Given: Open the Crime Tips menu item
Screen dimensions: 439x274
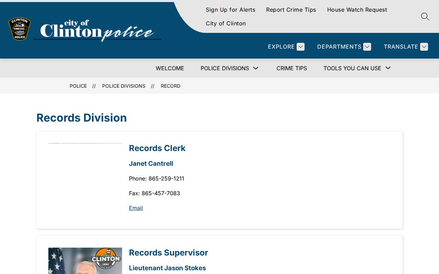Looking at the screenshot, I should point(292,68).
